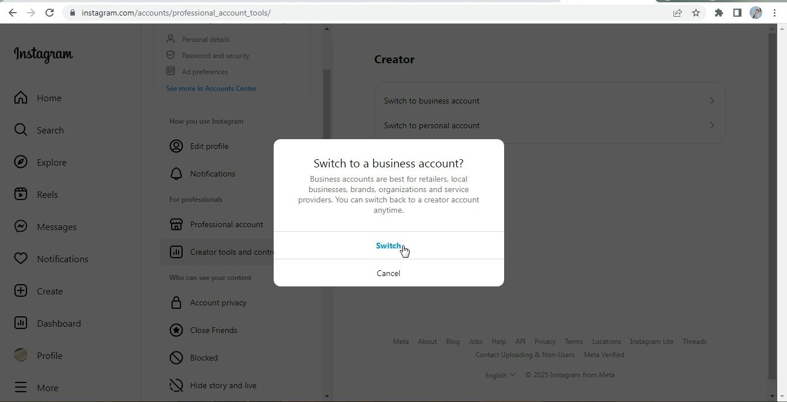This screenshot has width=787, height=402.
Task: Open the Contact Uploading & Non-Users link
Action: pyautogui.click(x=525, y=355)
